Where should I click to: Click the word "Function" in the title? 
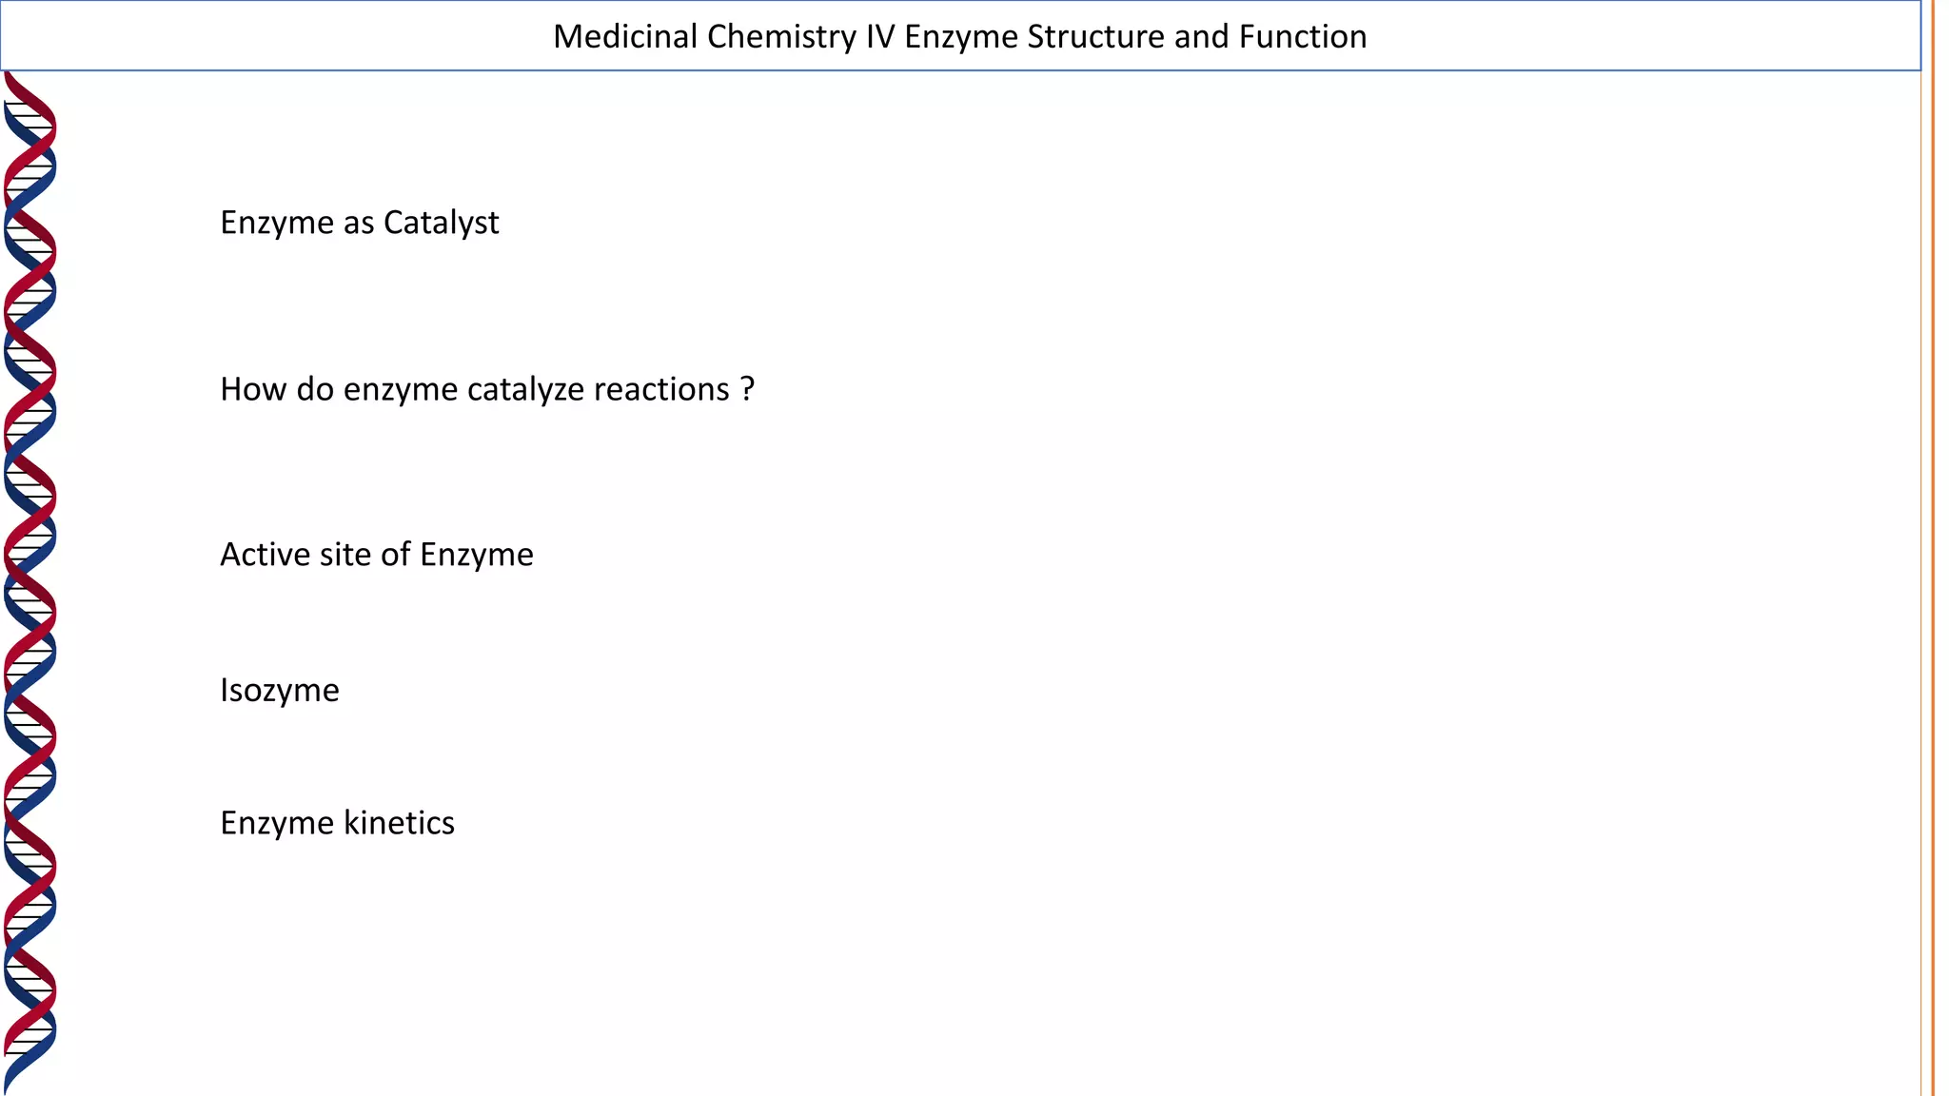(1302, 36)
